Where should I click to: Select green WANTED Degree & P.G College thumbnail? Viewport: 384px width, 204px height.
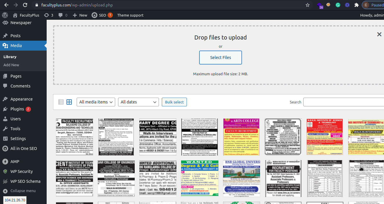(x=200, y=178)
